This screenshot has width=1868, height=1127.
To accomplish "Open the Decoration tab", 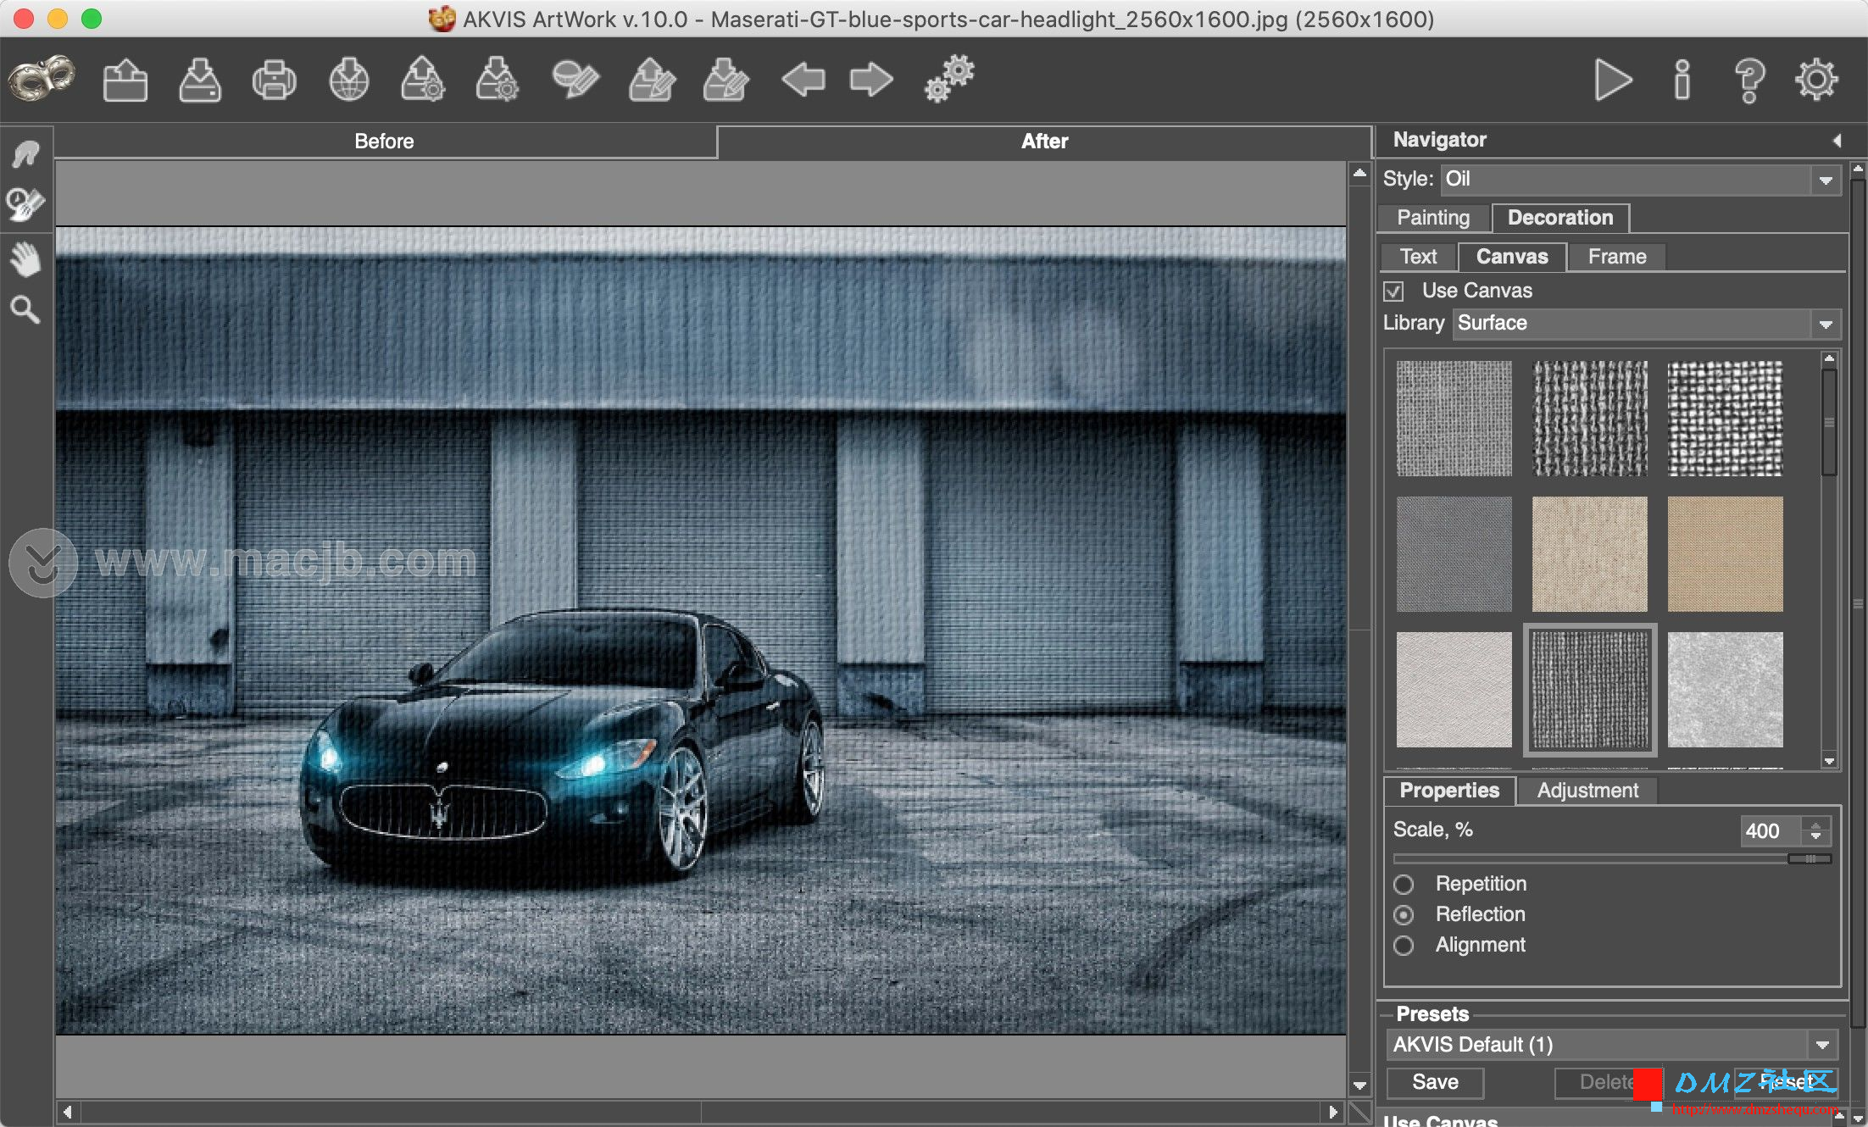I will [x=1560, y=218].
